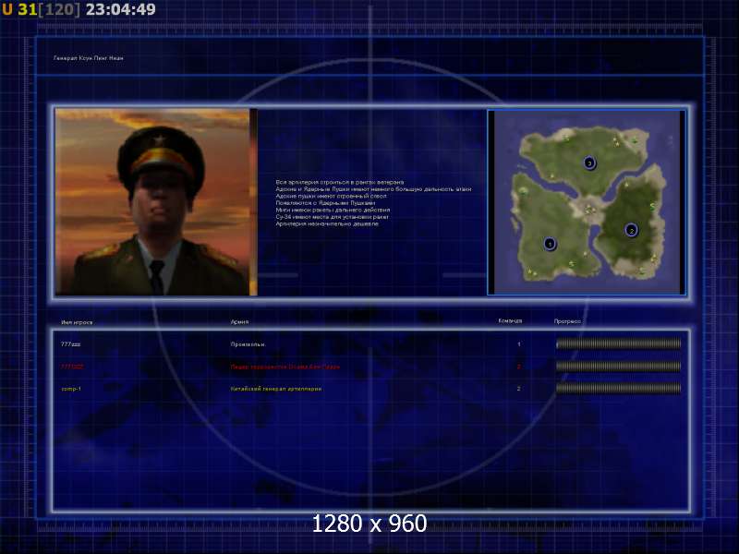
Task: Click player name 777zzz in the white row
Action: pos(71,344)
